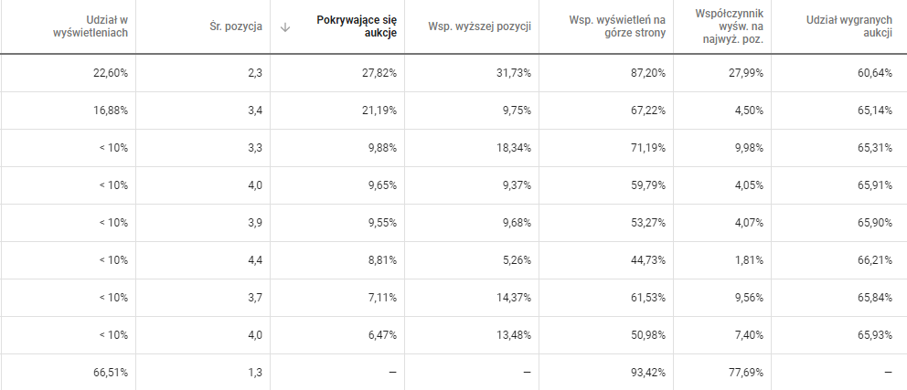Click Udział wygranych aukcji header
This screenshot has width=907, height=390.
[x=849, y=26]
